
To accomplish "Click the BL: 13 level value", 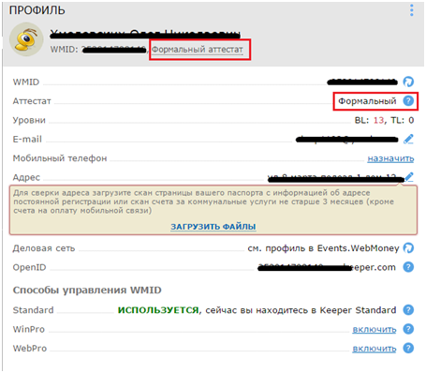I will [x=370, y=120].
